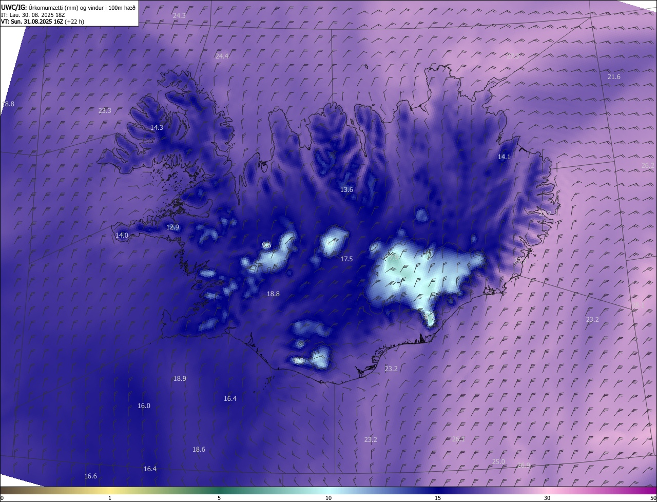
Task: Click the map value 24.4
Action: (x=222, y=56)
